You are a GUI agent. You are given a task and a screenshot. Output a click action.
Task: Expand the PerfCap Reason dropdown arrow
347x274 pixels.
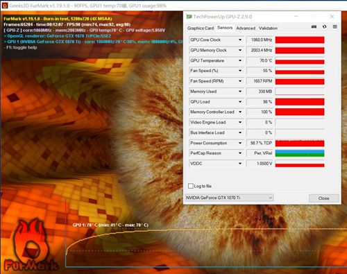(240, 153)
